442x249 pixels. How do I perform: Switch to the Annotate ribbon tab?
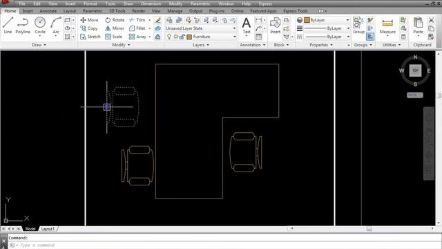click(x=48, y=11)
